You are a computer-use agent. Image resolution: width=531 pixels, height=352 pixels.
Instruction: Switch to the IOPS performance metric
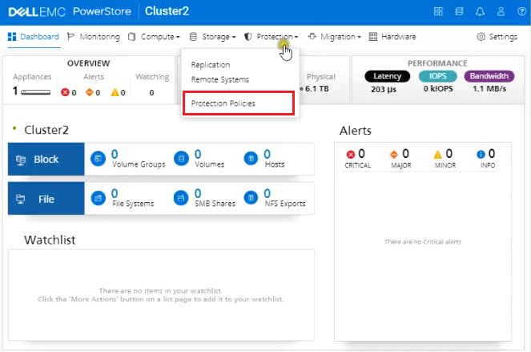(x=437, y=76)
